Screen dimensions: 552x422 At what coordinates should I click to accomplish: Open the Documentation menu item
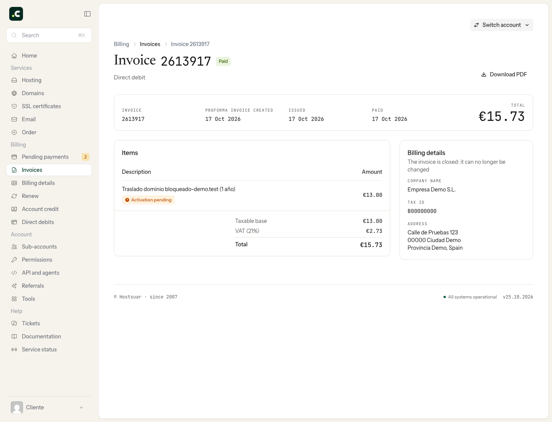(49, 336)
